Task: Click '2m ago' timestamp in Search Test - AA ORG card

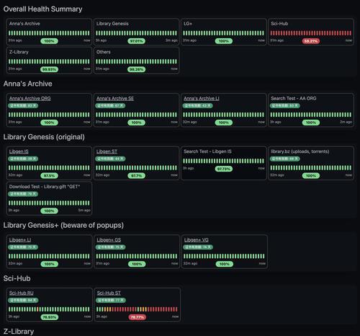Action: (x=346, y=122)
